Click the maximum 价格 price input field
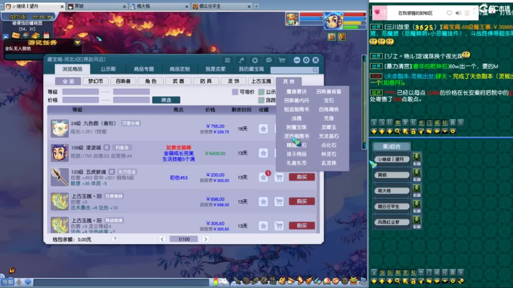 131,100
